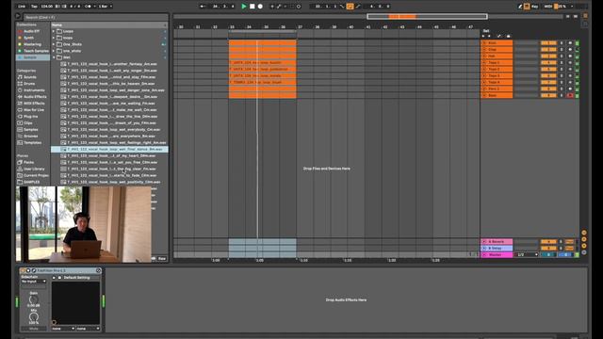Open Max for Live category

tap(34, 109)
